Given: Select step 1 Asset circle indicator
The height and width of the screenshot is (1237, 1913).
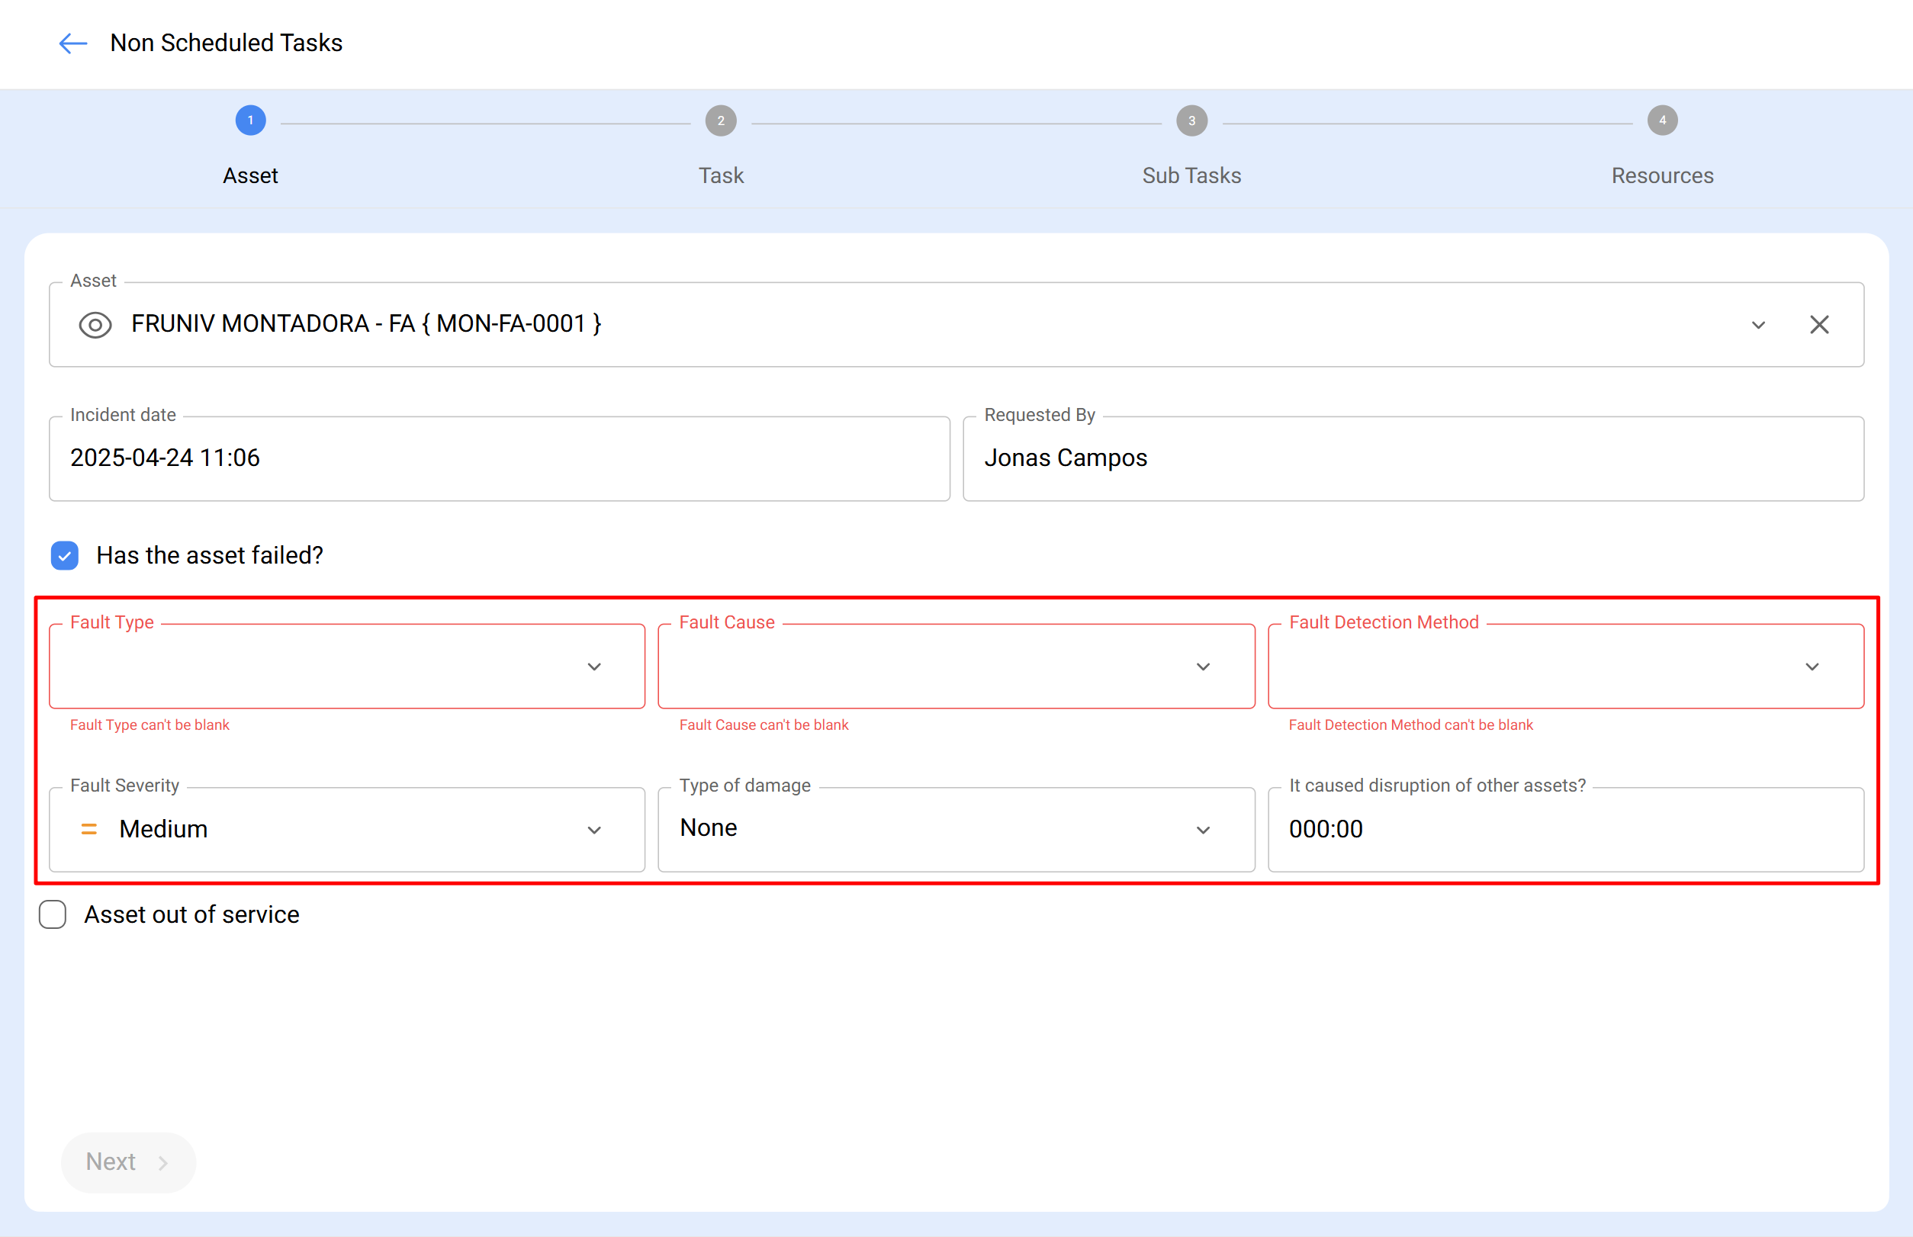Looking at the screenshot, I should pyautogui.click(x=250, y=120).
